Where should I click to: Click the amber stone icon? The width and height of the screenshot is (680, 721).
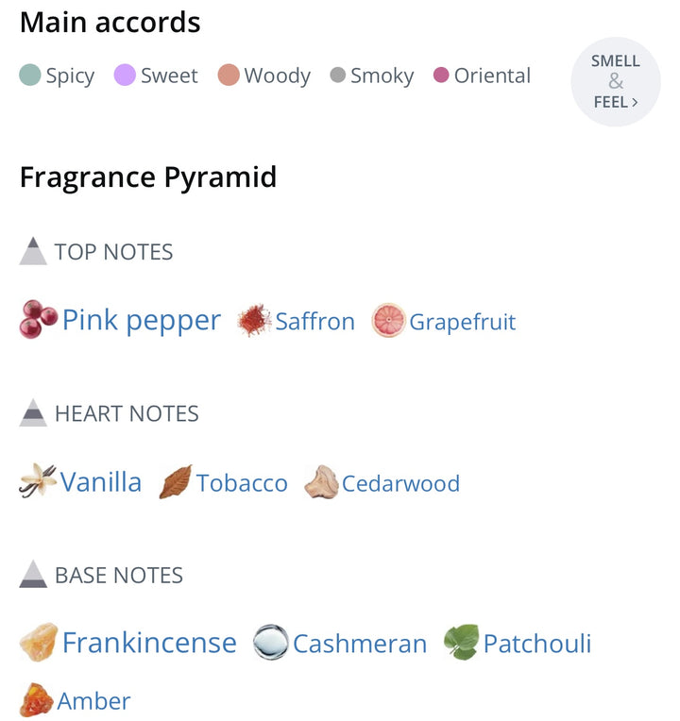point(36,700)
